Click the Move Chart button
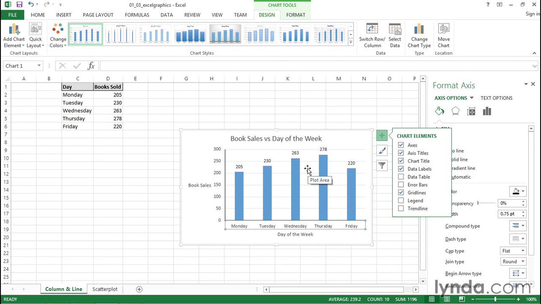541x304 pixels. pos(444,36)
